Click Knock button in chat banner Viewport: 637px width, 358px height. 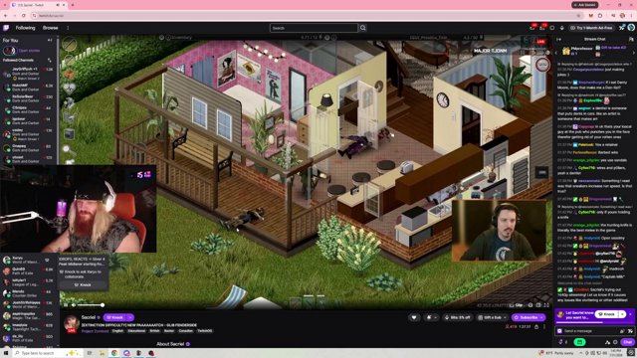[x=607, y=314]
